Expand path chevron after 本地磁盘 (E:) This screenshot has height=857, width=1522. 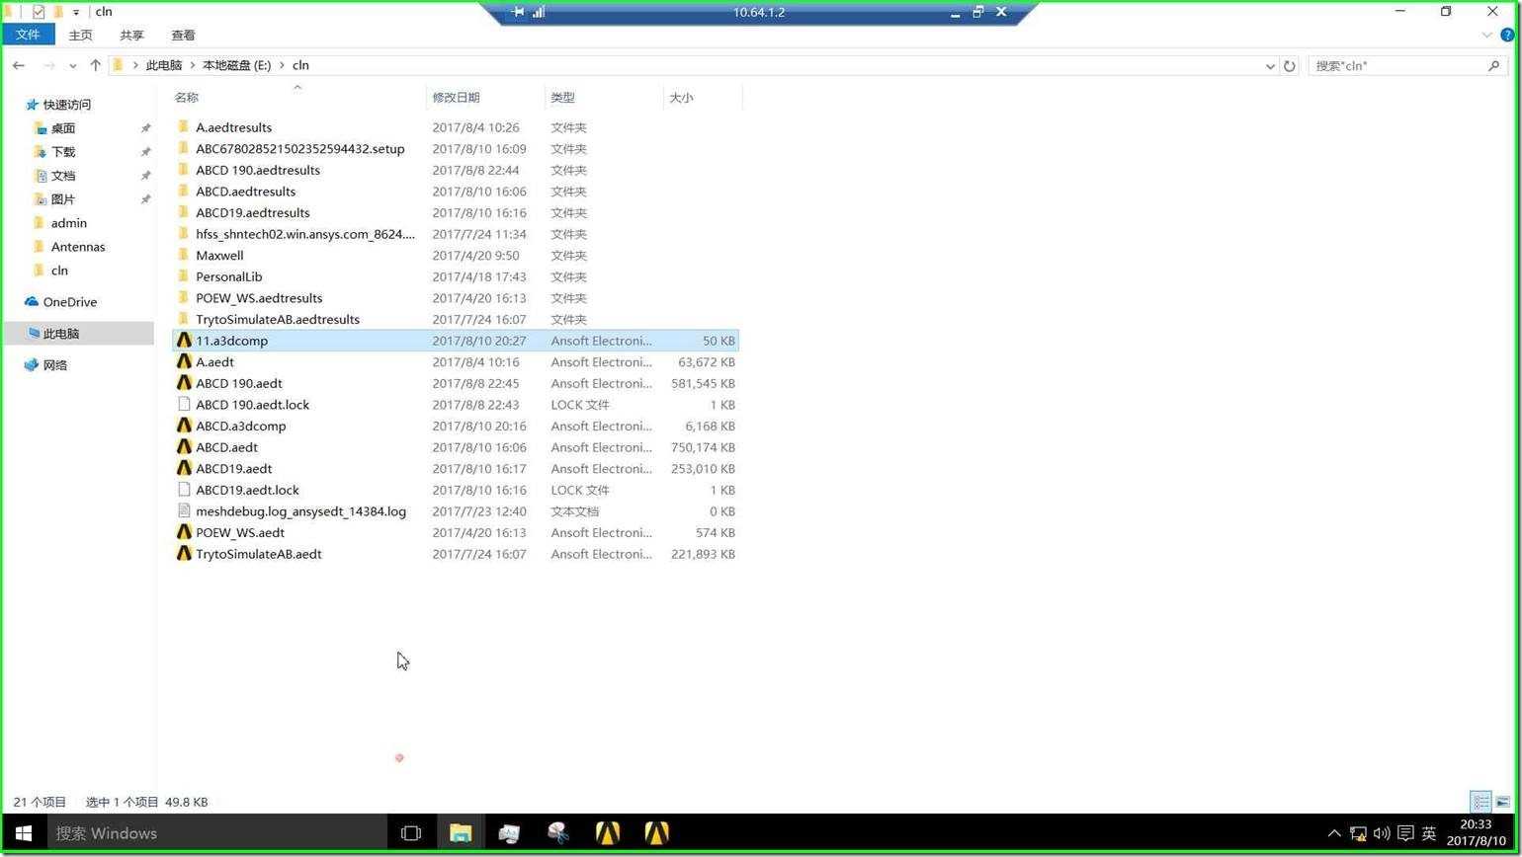(x=282, y=65)
